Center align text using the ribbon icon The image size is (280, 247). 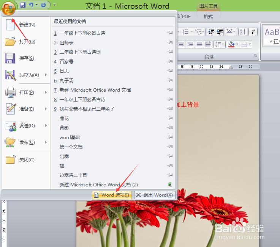[181, 44]
